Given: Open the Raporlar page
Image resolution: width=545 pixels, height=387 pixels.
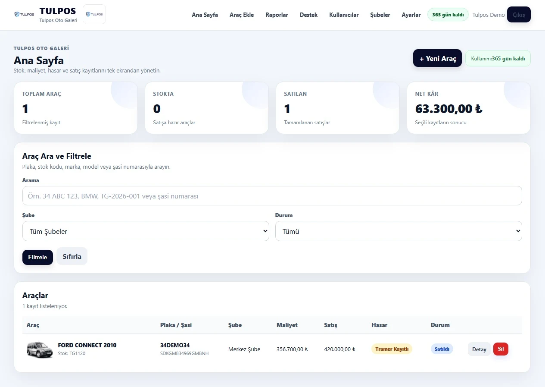Looking at the screenshot, I should click(277, 15).
